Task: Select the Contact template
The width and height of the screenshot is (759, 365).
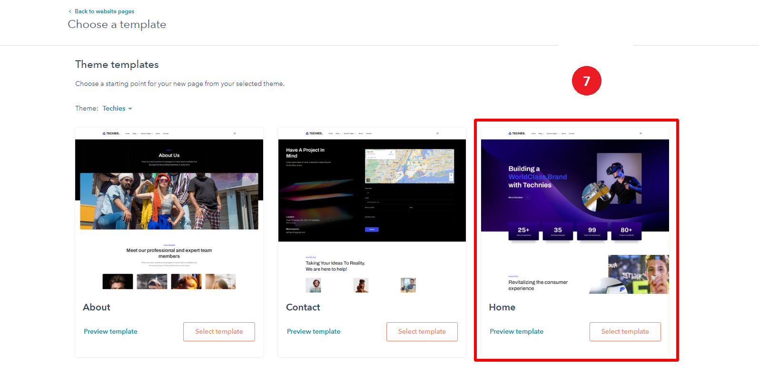Action: coord(422,331)
